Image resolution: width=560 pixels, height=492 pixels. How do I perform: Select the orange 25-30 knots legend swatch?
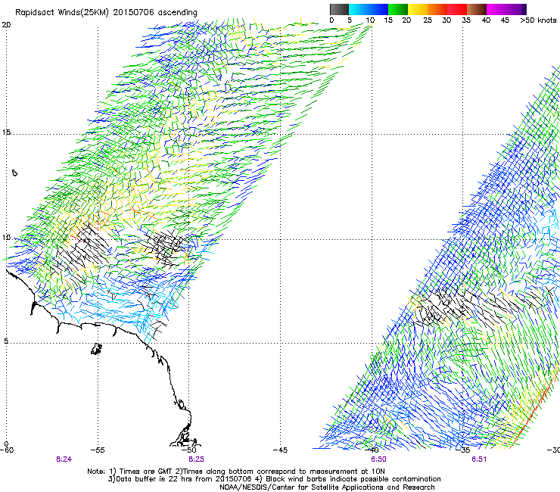pos(437,9)
